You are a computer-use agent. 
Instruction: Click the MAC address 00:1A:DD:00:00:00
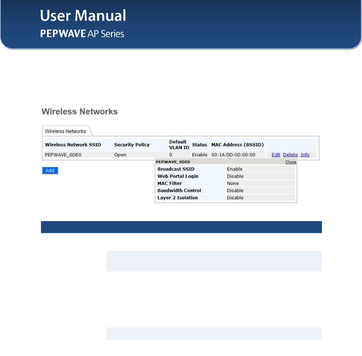(233, 155)
